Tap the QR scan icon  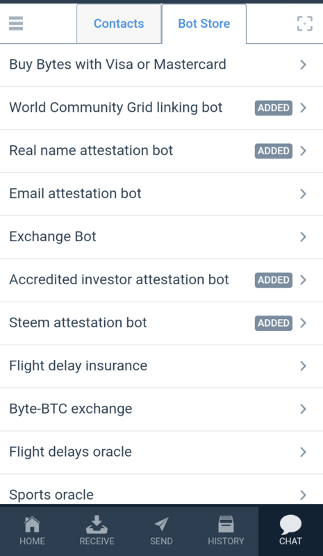[x=304, y=24]
